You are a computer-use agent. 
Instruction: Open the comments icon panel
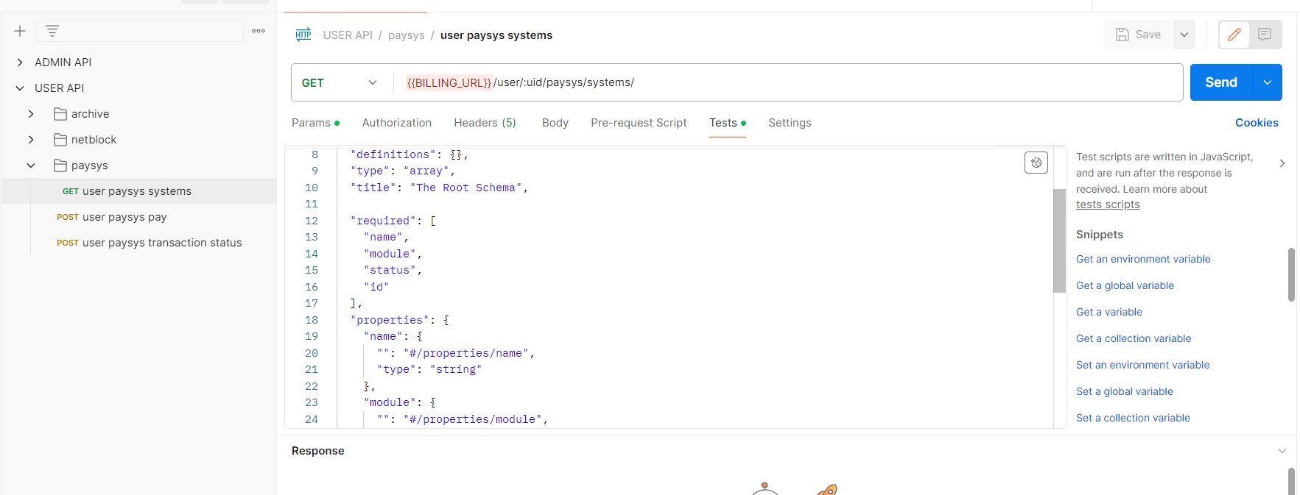(1265, 35)
